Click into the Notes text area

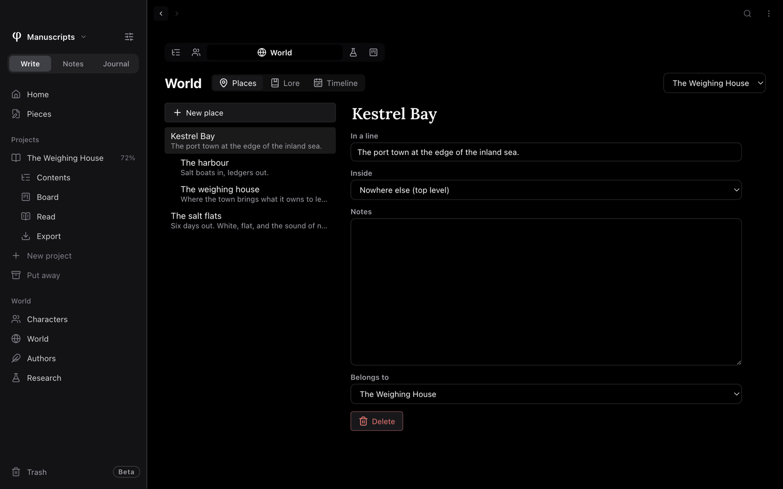tap(546, 292)
